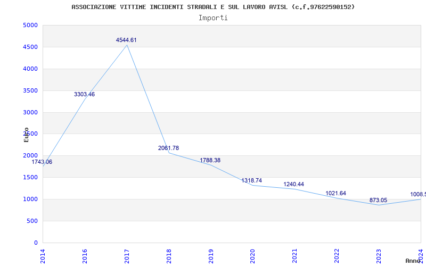426x266 pixels.
Task: Click the 5000 y-axis tick label
Action: [30, 26]
